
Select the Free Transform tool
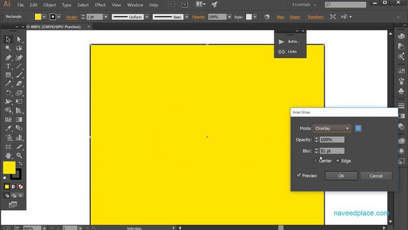[18, 102]
